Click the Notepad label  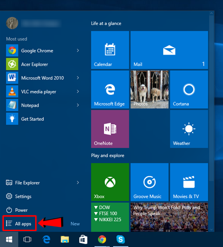[30, 105]
